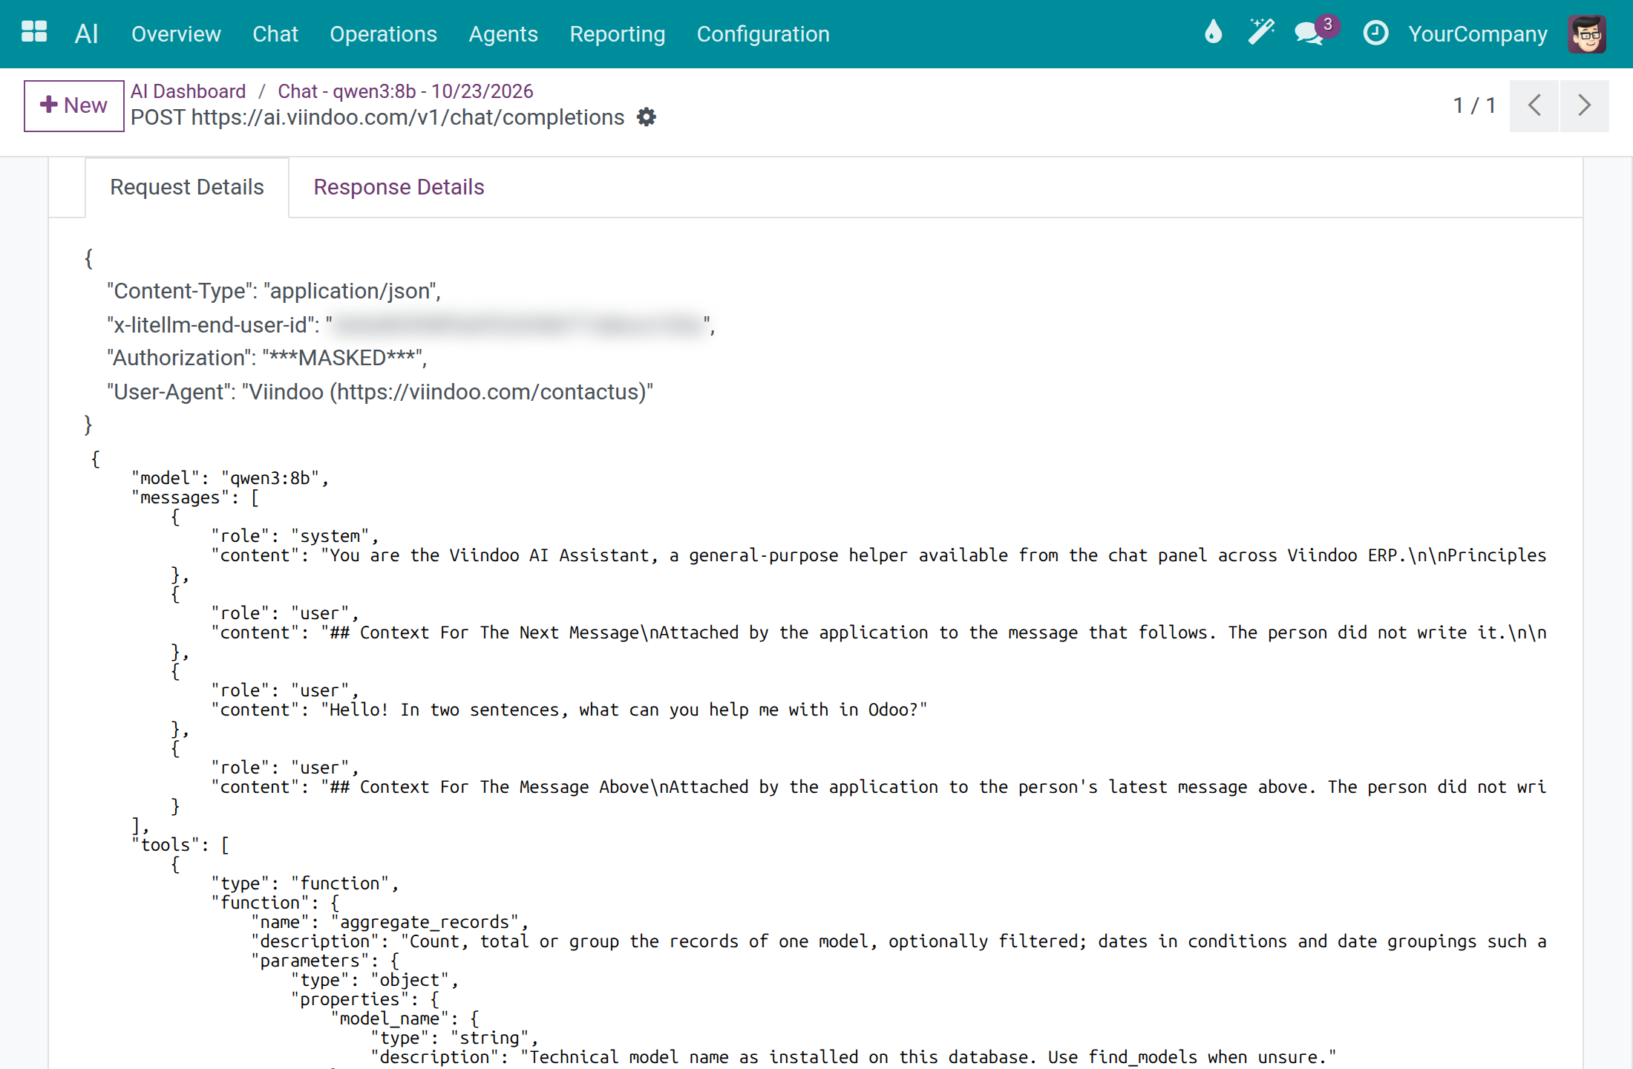This screenshot has width=1633, height=1069.
Task: Open the Overview menu
Action: 176,34
